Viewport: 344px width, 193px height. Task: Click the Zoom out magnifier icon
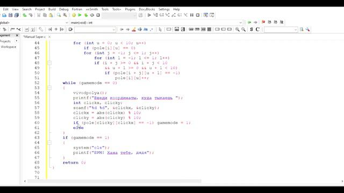pyautogui.click(x=243, y=29)
